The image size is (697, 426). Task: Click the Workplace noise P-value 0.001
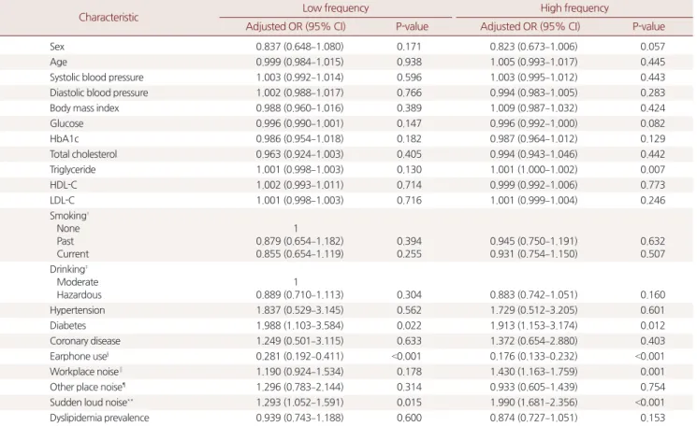[x=652, y=372]
